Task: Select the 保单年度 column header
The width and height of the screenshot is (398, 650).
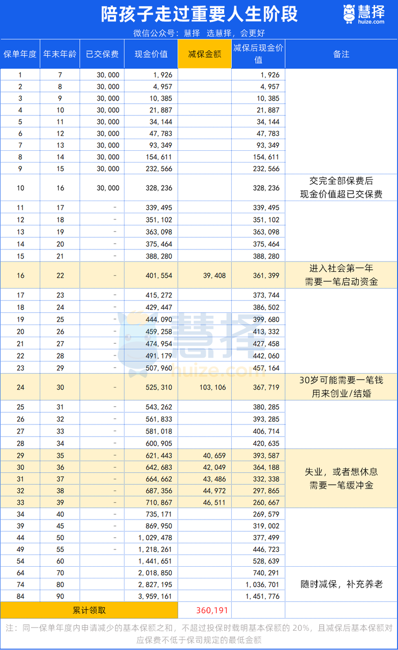Action: pos(20,54)
